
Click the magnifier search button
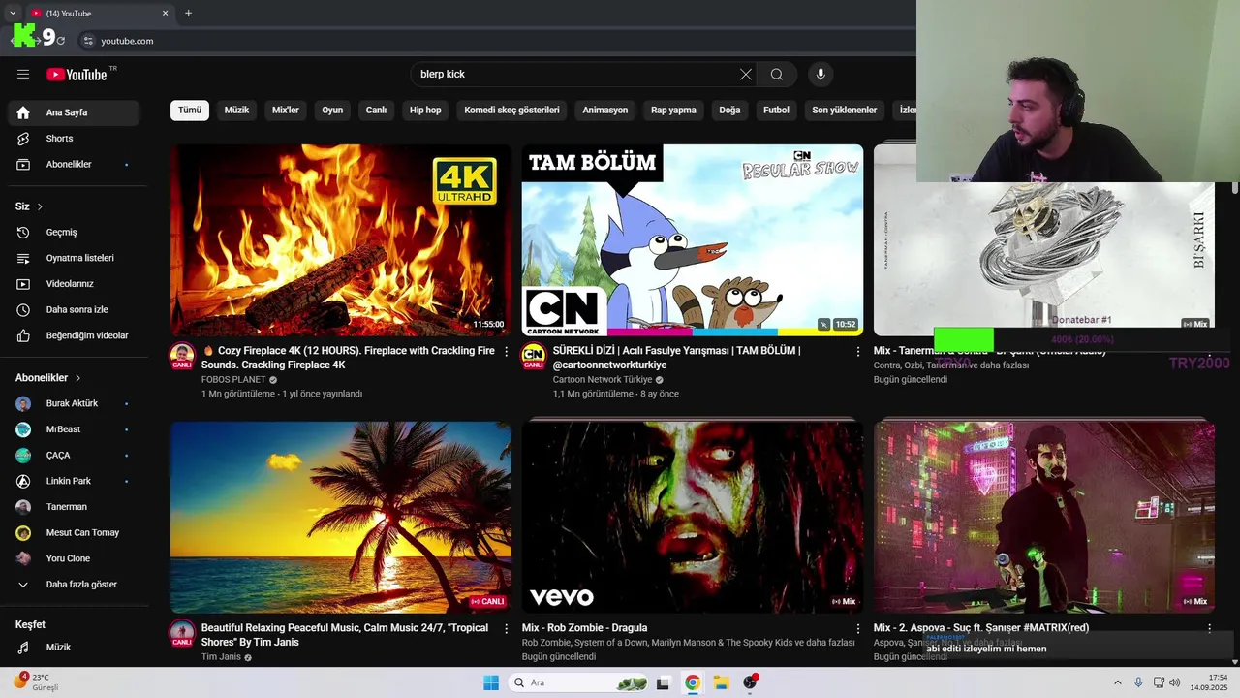[x=777, y=75]
